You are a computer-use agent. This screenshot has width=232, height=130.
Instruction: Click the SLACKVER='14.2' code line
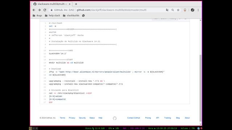pyautogui.click(x=58, y=54)
